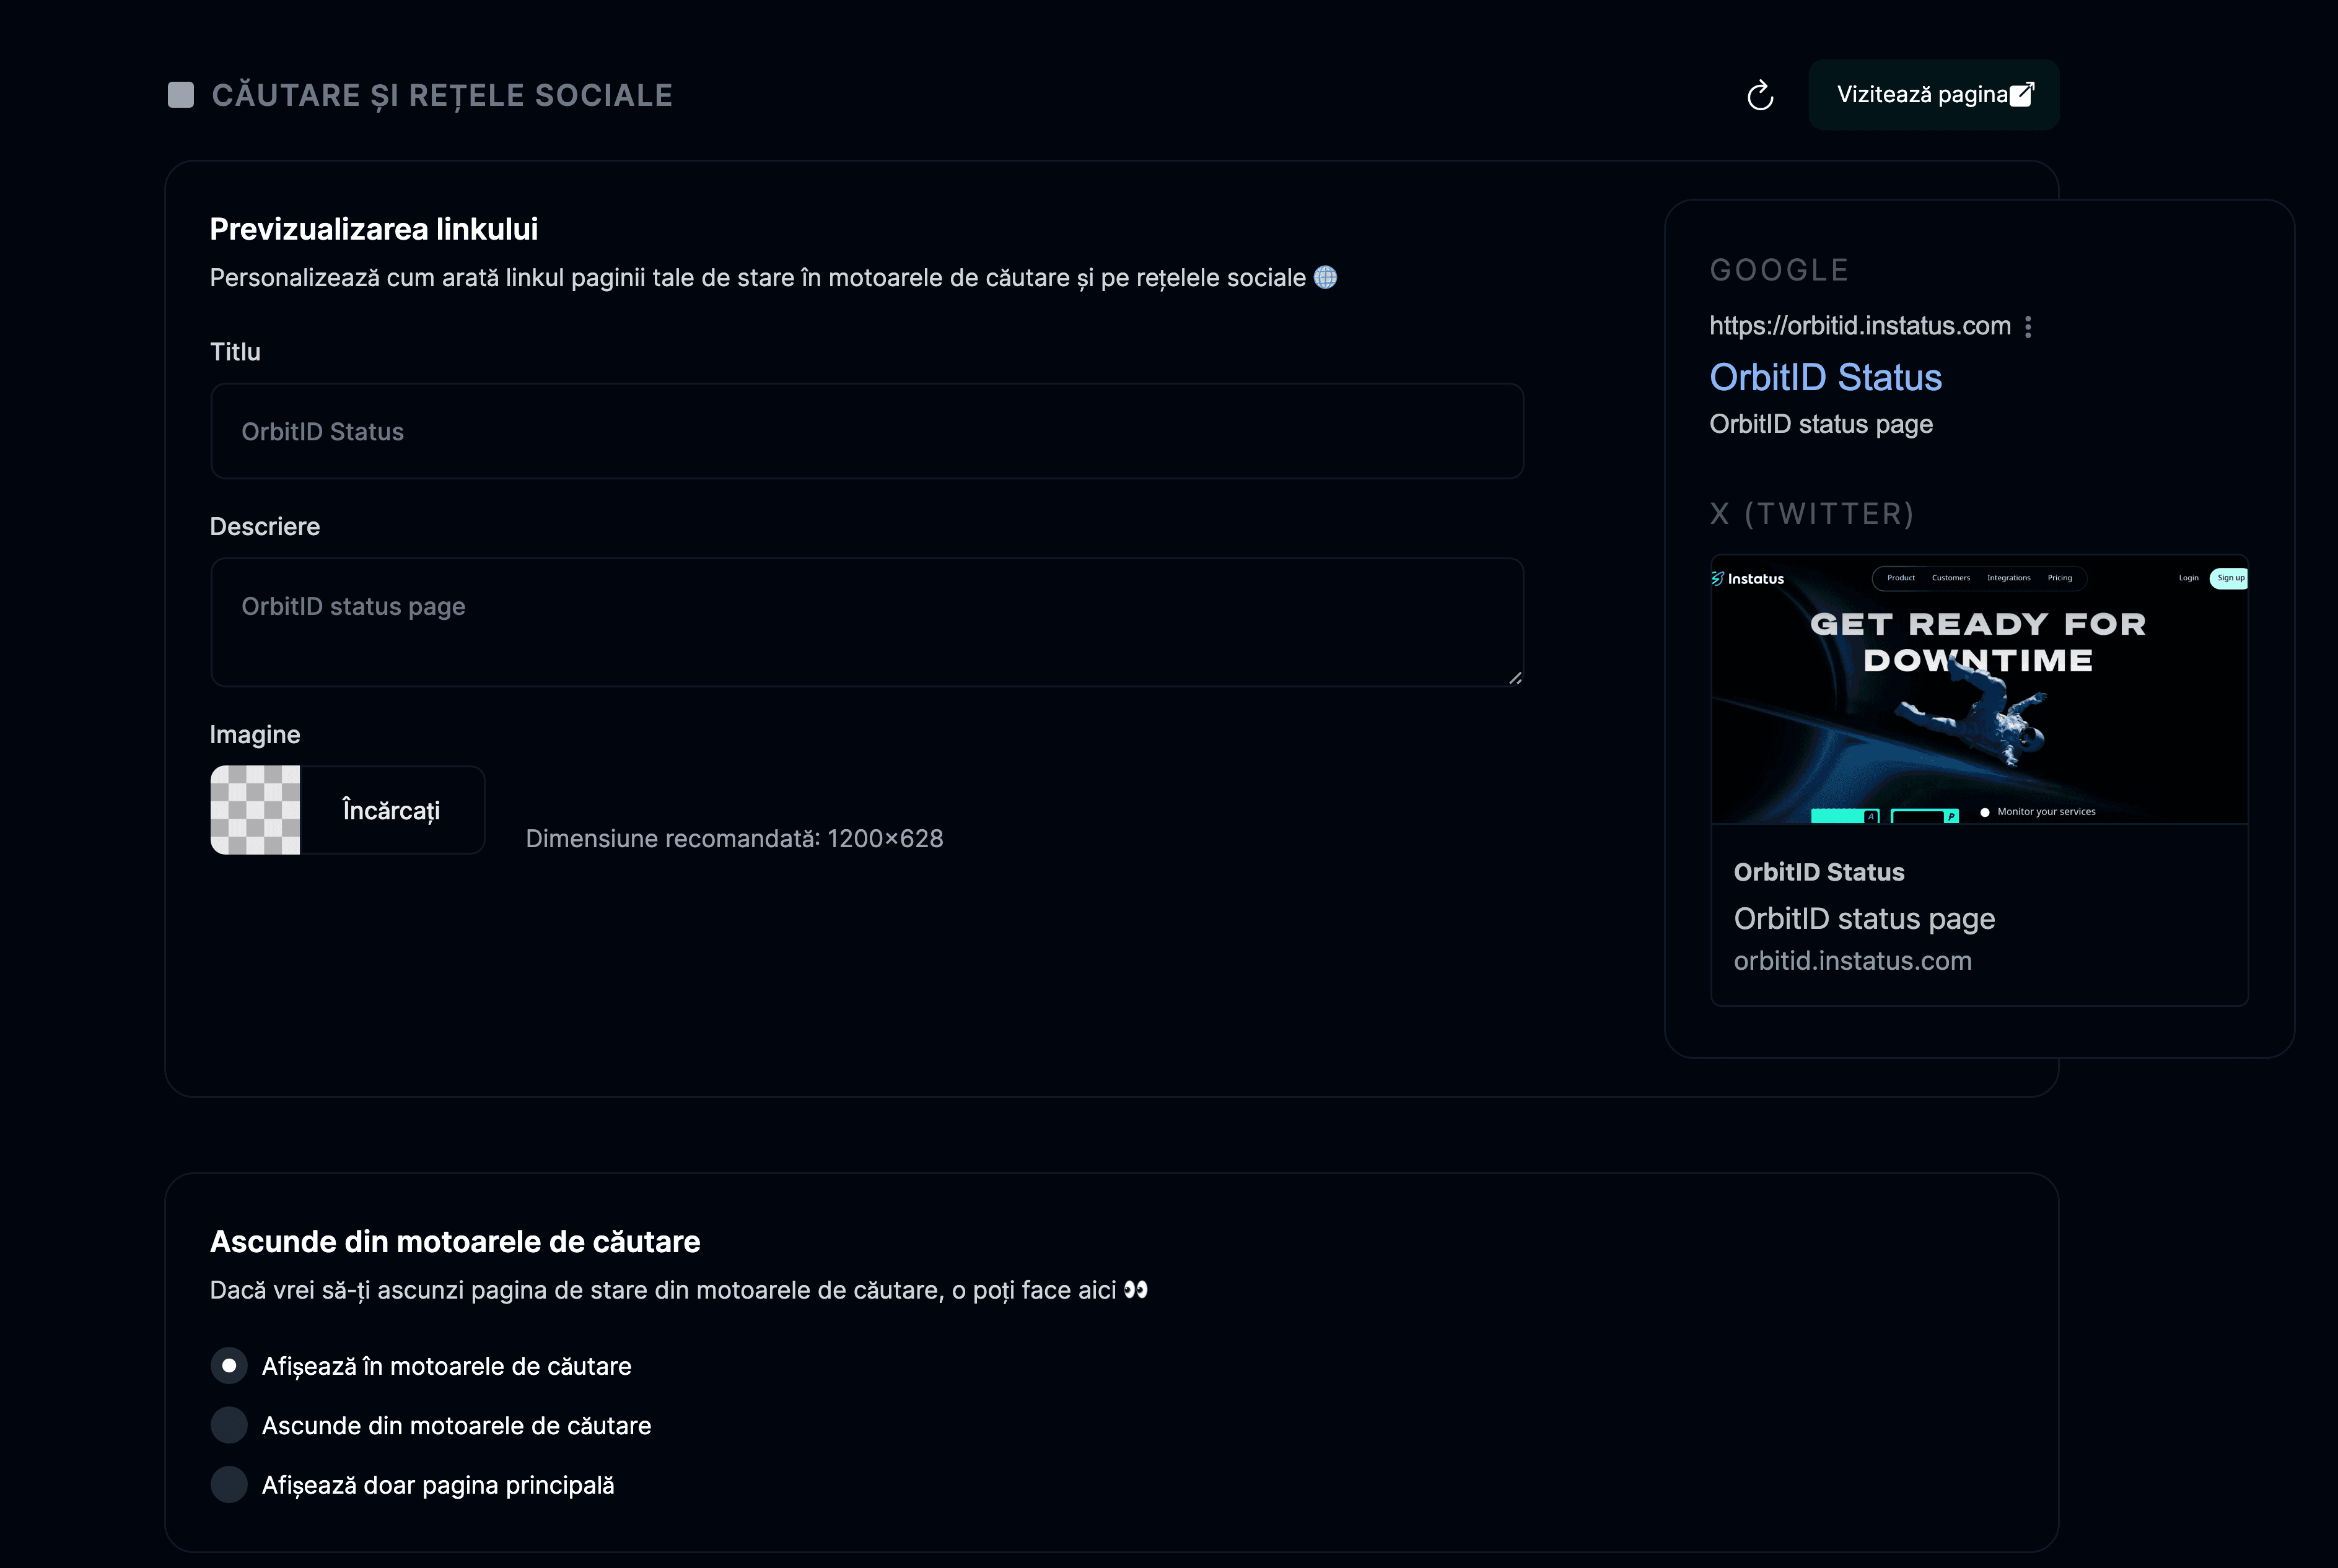Click the https://orbitid.instatus.com URL text
The width and height of the screenshot is (2338, 1568).
1860,326
